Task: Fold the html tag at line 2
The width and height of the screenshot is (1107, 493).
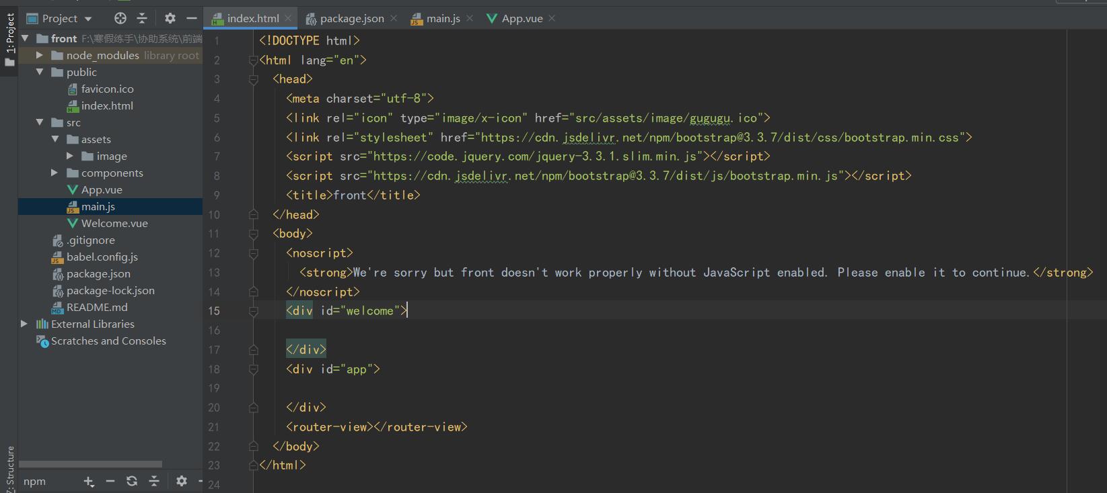Action: [254, 60]
